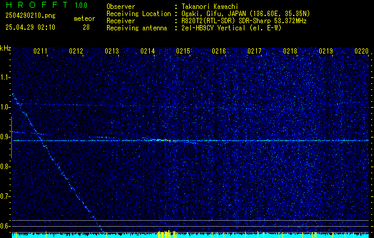
Task: Click the Observer label
Action: [x=121, y=7]
